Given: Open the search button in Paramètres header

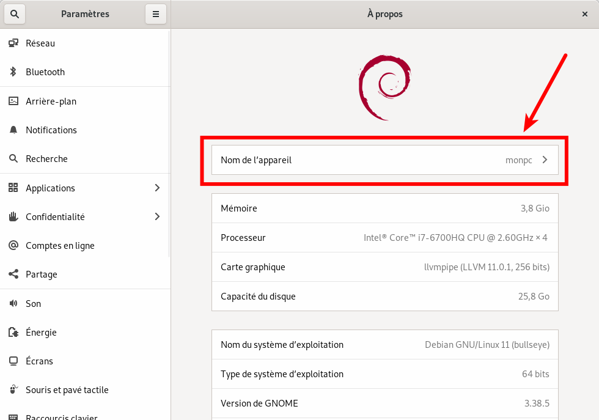Looking at the screenshot, I should (x=15, y=14).
